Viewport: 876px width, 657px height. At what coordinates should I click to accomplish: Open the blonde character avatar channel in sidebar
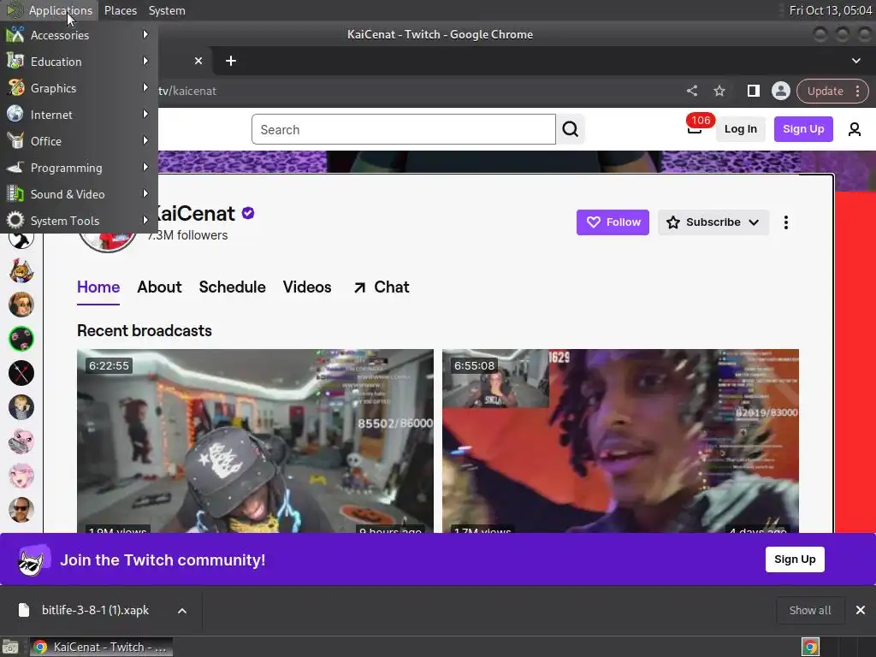[21, 407]
